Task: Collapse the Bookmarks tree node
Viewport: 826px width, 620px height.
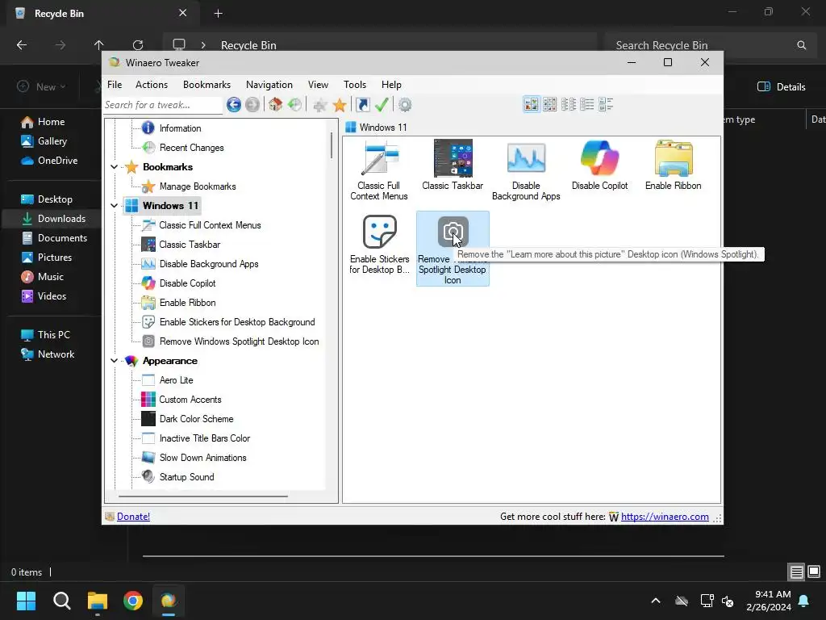Action: pos(114,167)
